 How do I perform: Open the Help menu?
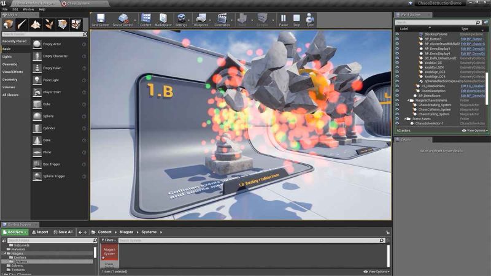pos(42,9)
